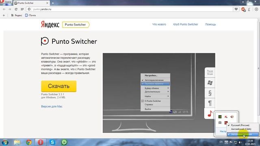Click the site info icon in address bar
260x146 pixels.
tap(29, 9)
